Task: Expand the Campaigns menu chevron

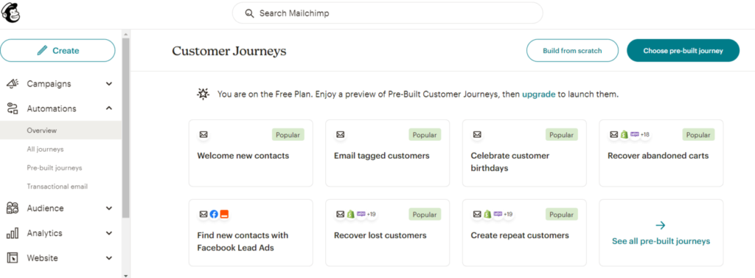Action: [109, 84]
